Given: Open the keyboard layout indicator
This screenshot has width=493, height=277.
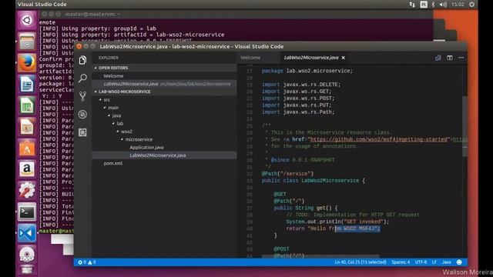Looking at the screenshot, I should (424, 5).
